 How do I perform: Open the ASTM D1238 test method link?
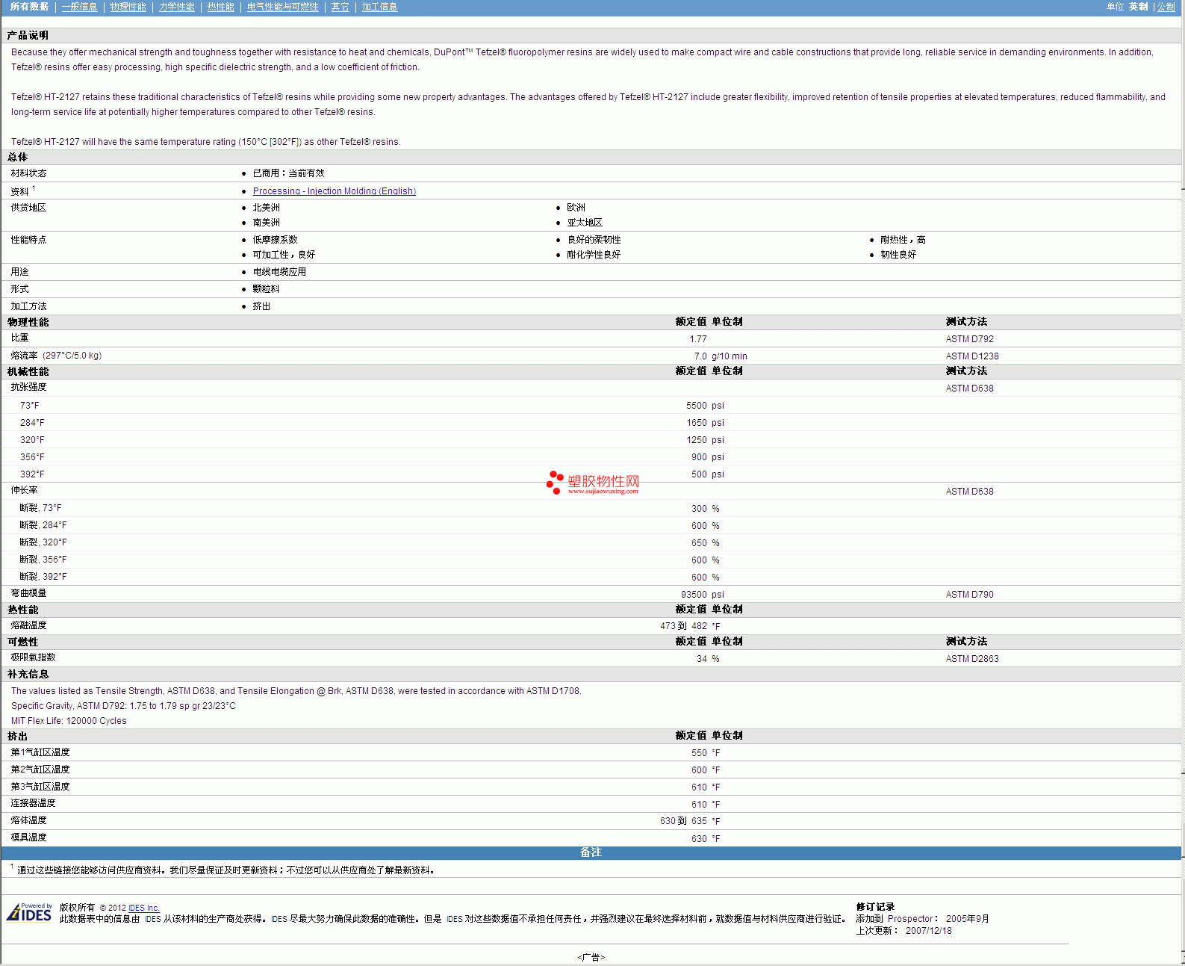(x=971, y=356)
